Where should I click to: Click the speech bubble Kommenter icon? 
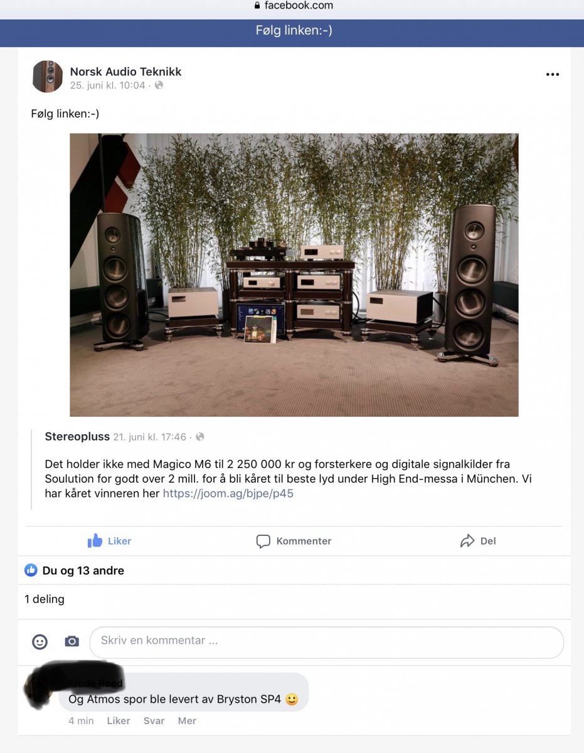tap(263, 541)
